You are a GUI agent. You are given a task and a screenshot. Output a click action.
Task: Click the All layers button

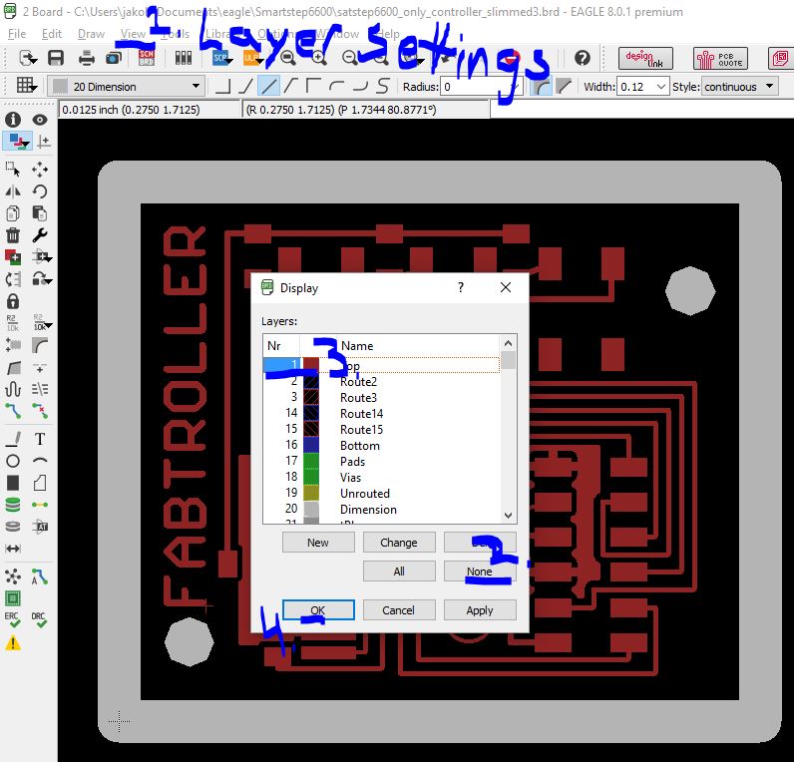point(399,571)
